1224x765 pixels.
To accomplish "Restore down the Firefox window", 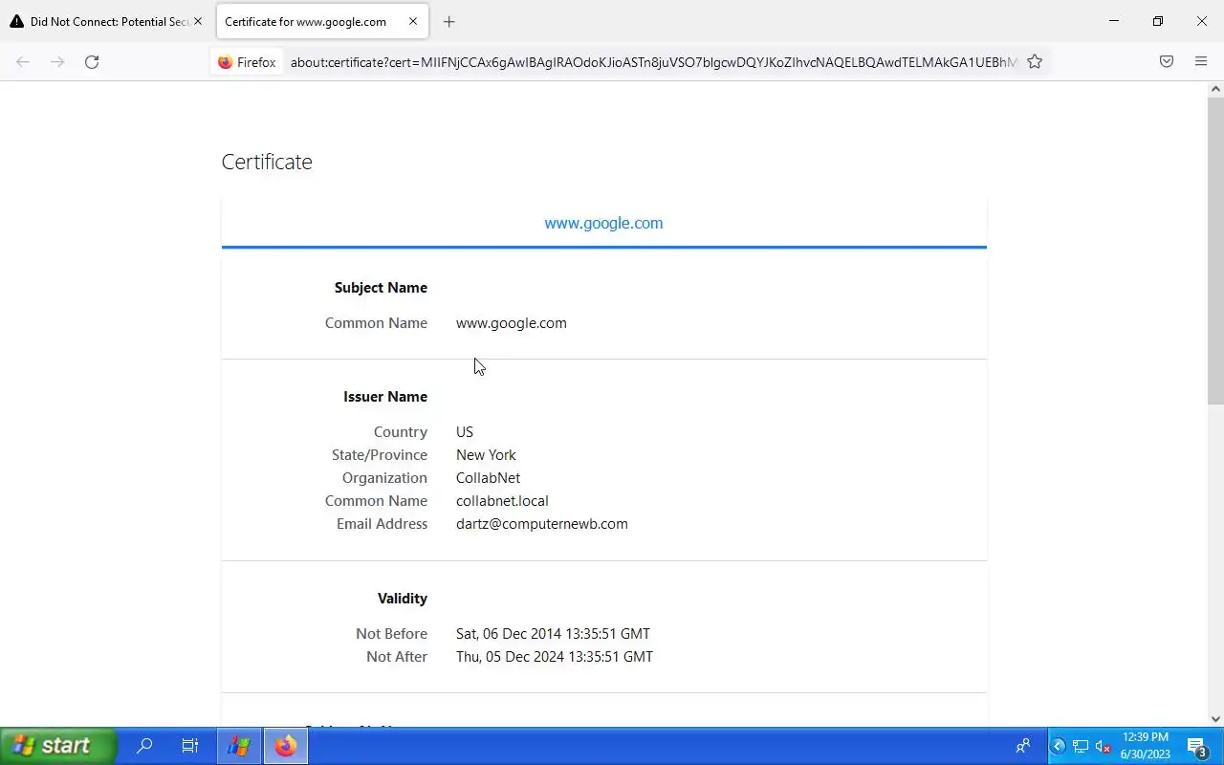I will (x=1158, y=21).
